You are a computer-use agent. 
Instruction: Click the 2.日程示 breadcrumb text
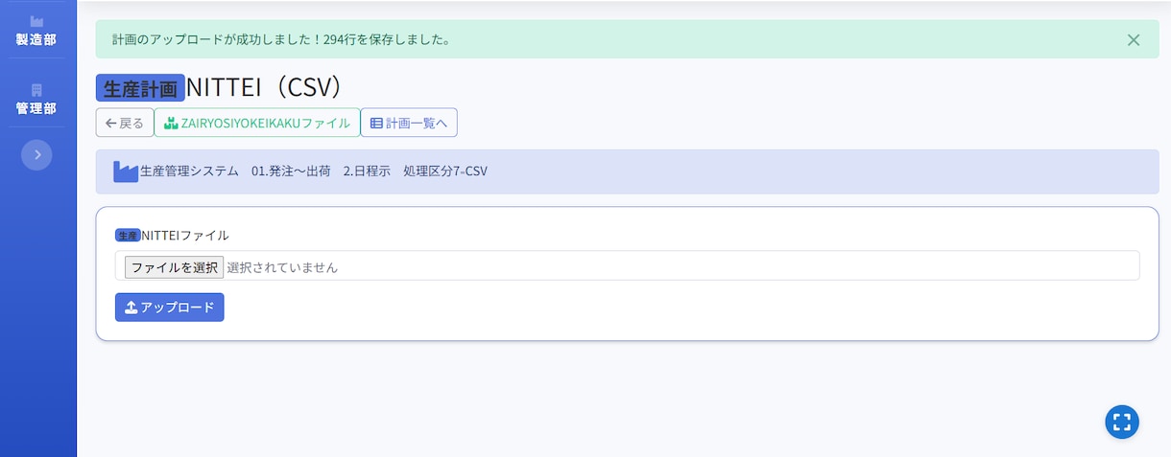point(367,171)
